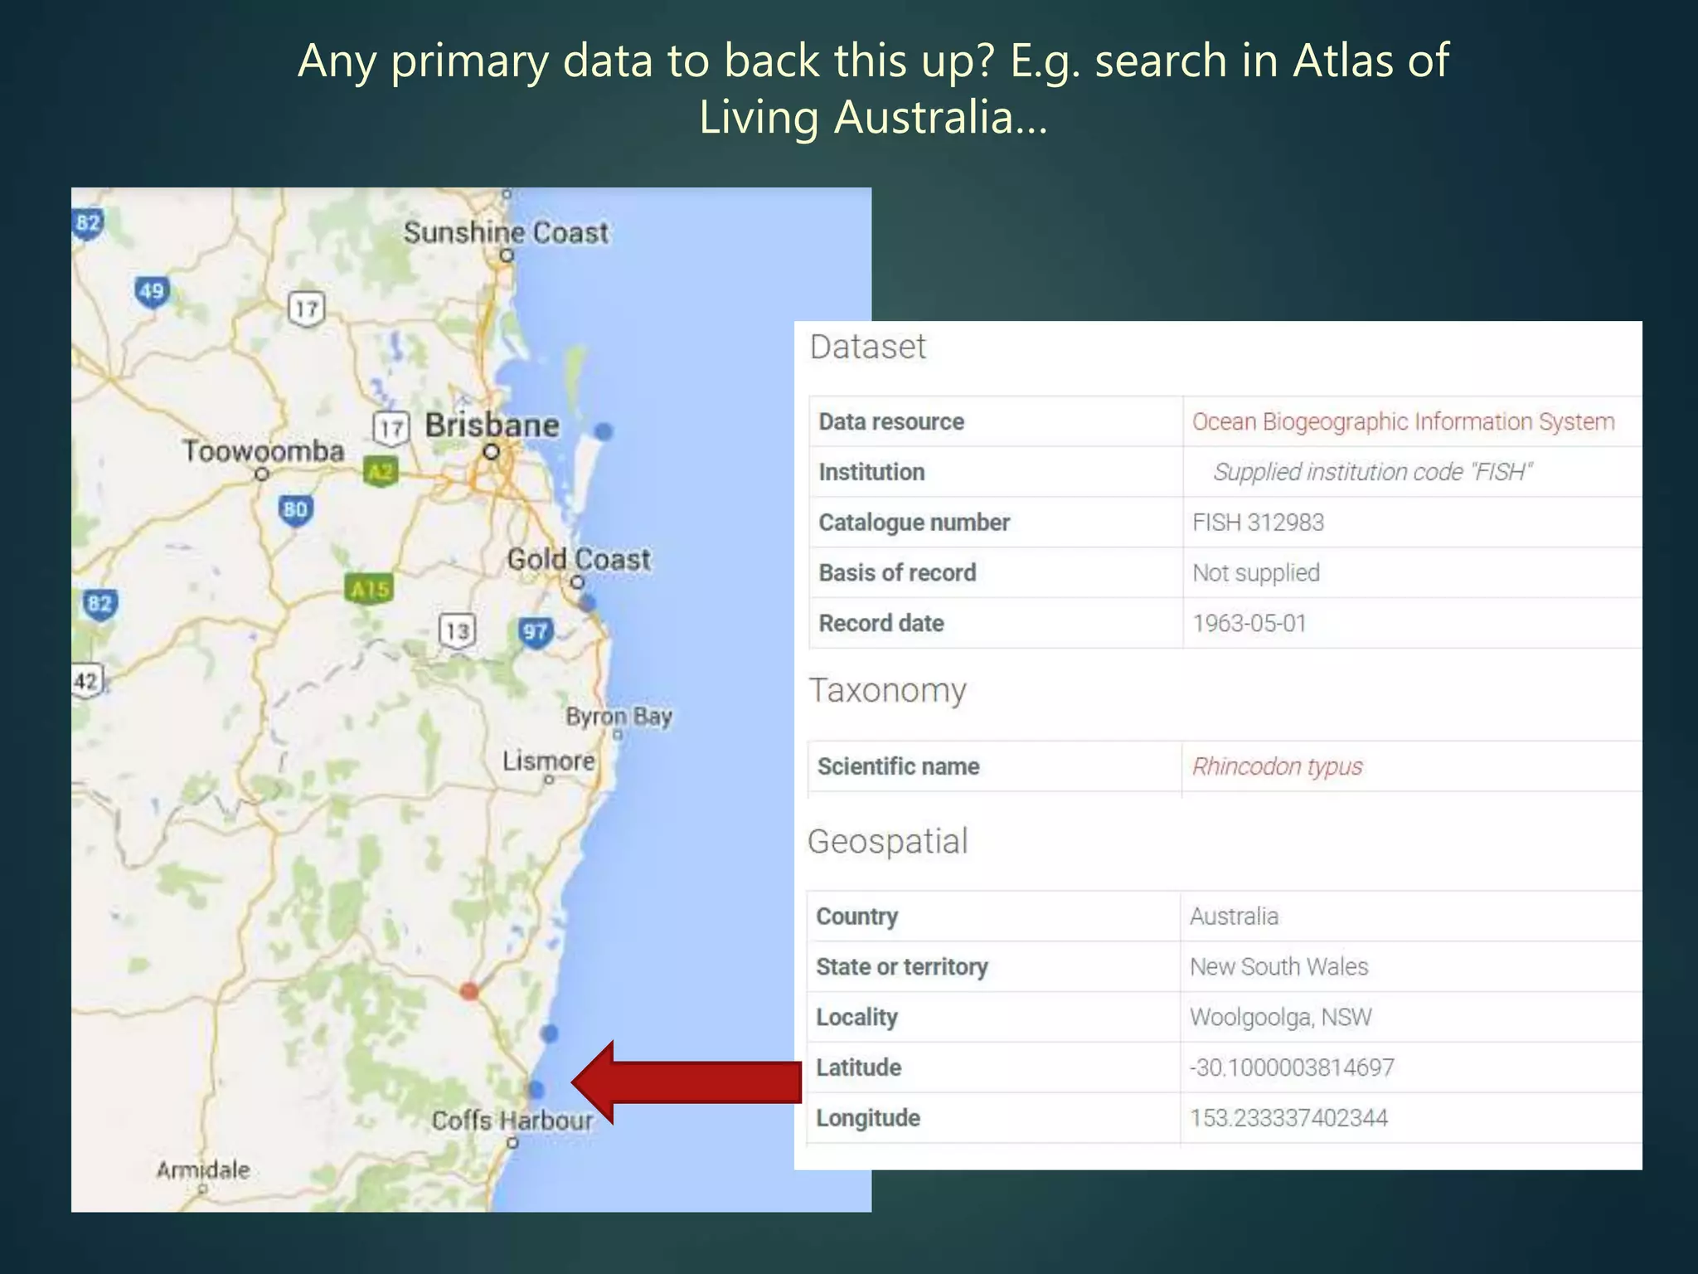This screenshot has width=1698, height=1274.
Task: Open the Ocean Biogeographic Information System link
Action: [x=1403, y=422]
